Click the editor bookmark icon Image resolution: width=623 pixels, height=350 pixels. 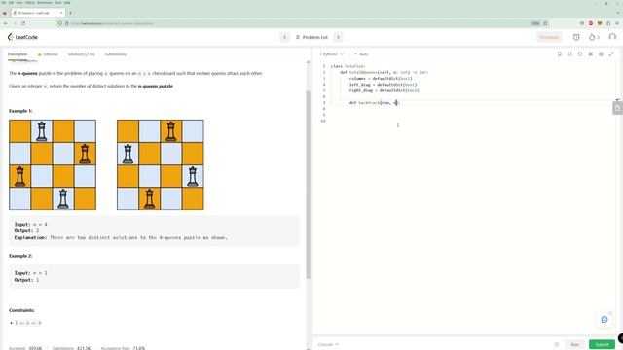[560, 54]
